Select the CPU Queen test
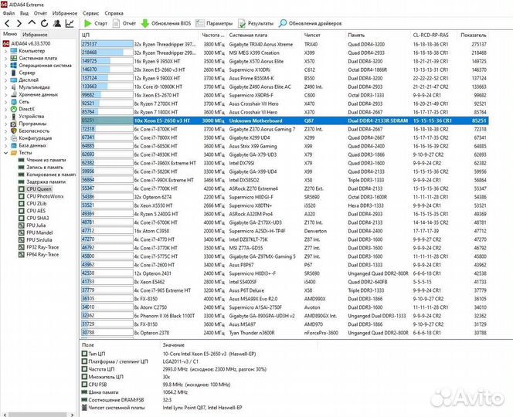This screenshot has height=417, width=513. [35, 189]
